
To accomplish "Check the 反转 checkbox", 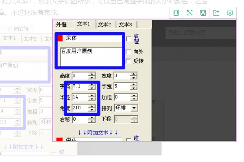I will point(129,61).
